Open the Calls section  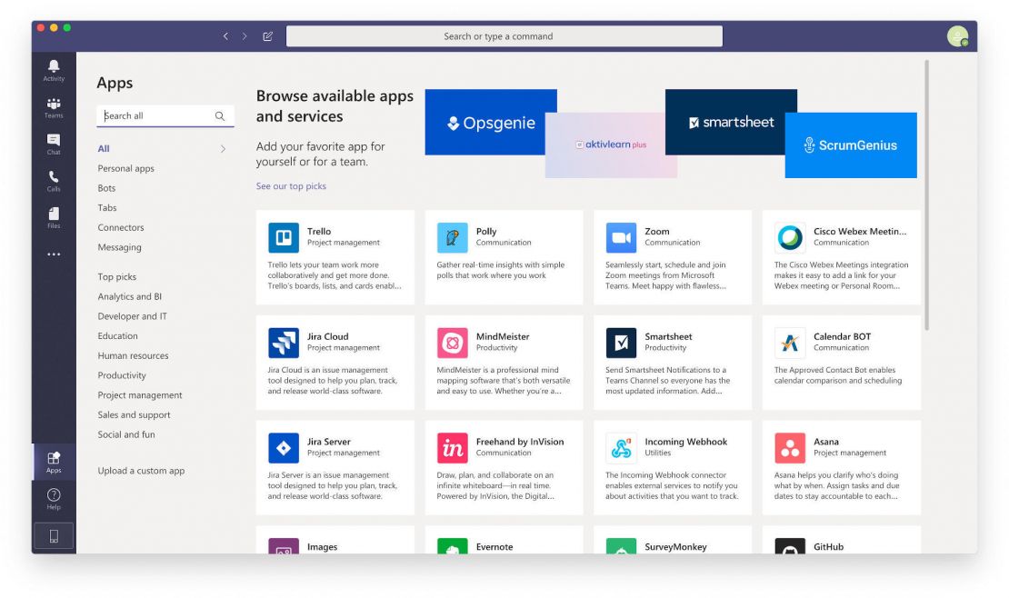point(54,178)
